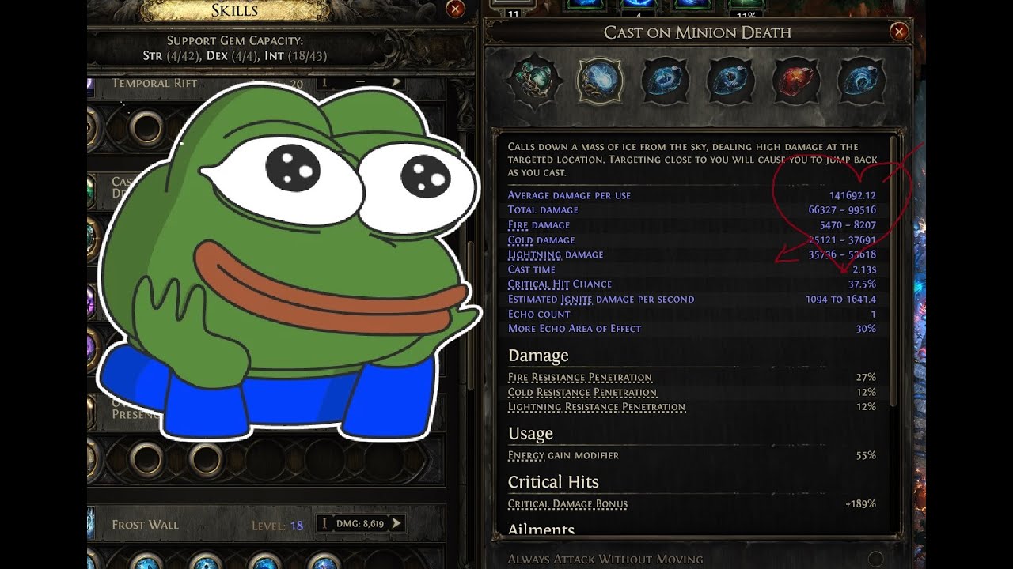1013x569 pixels.
Task: Click the skill details panel scrollbar
Action: tap(895, 269)
